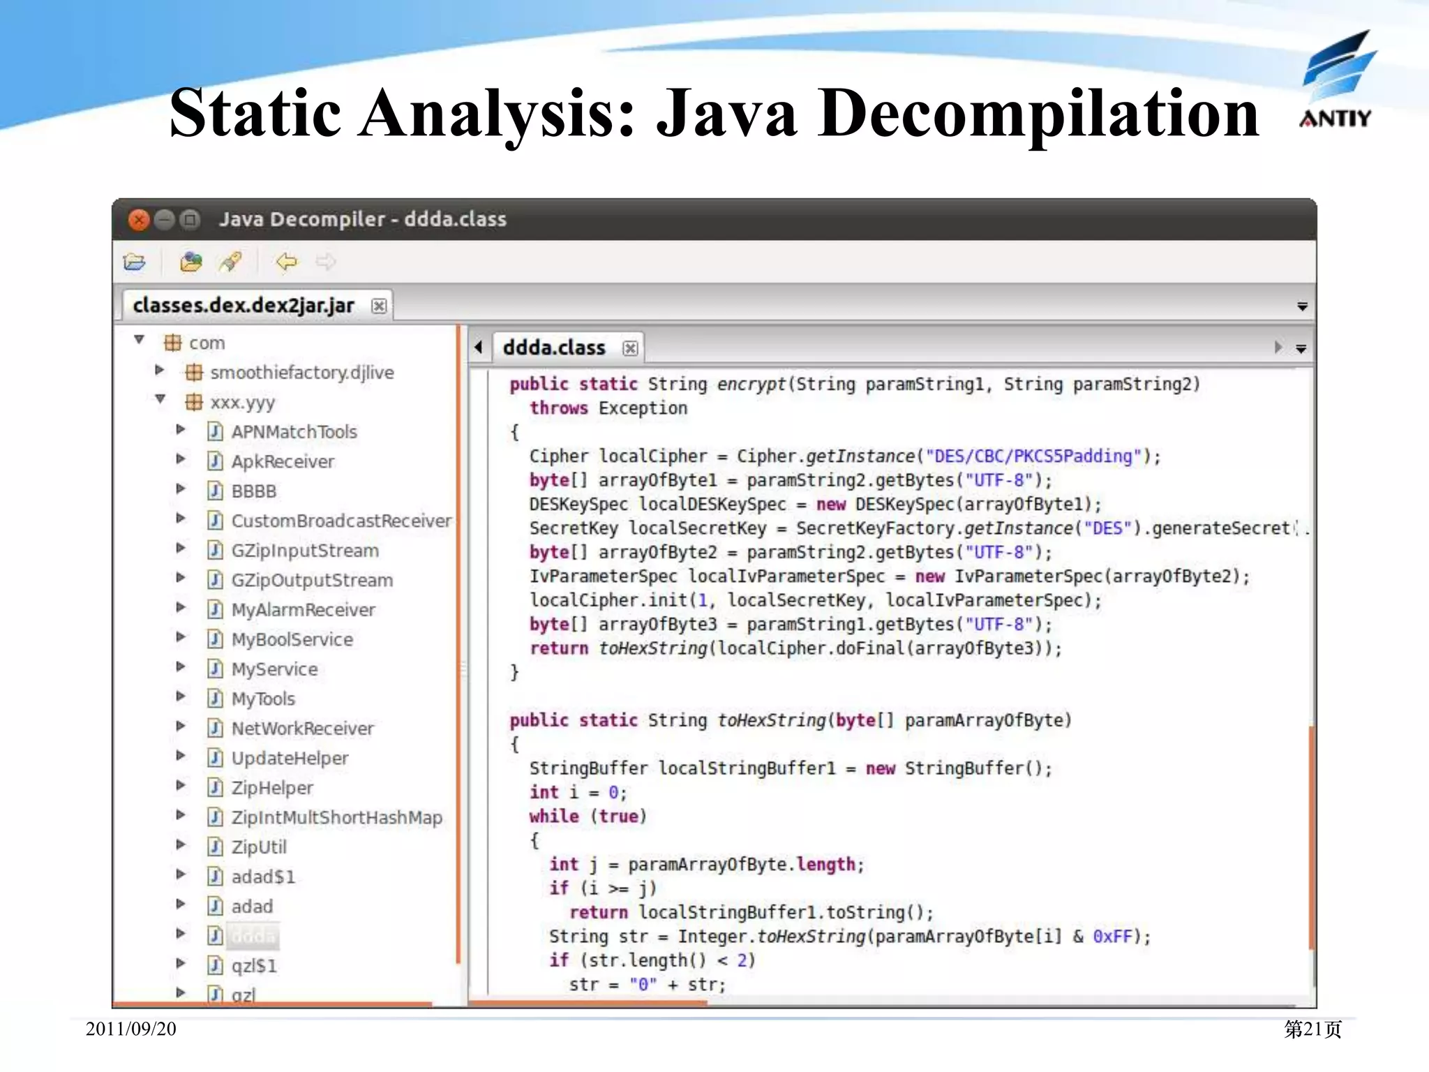
Task: Close the ddda.class editor tab
Action: click(630, 348)
